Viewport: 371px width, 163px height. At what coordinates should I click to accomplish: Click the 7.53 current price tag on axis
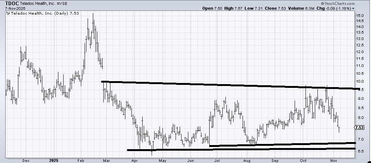tap(360, 127)
